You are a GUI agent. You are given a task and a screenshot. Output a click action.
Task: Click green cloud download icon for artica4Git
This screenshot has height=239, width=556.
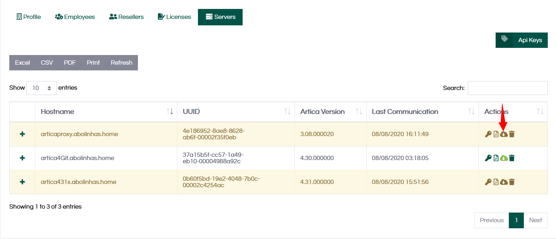tap(504, 158)
